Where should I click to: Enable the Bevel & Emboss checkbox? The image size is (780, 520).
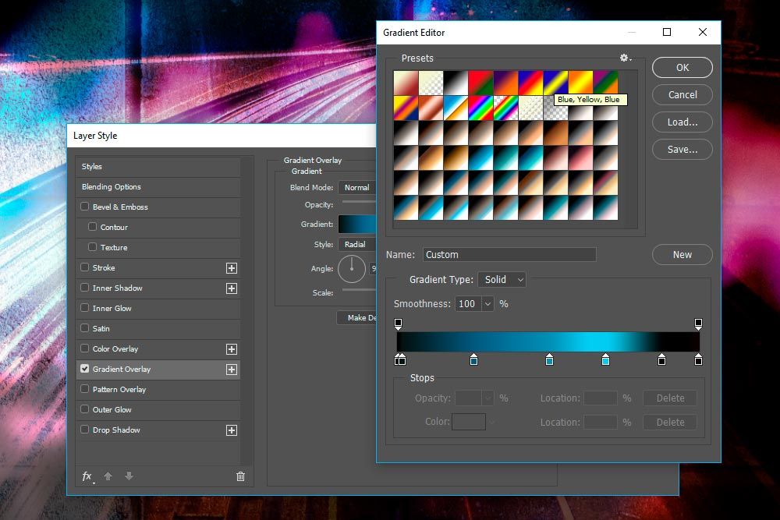85,207
